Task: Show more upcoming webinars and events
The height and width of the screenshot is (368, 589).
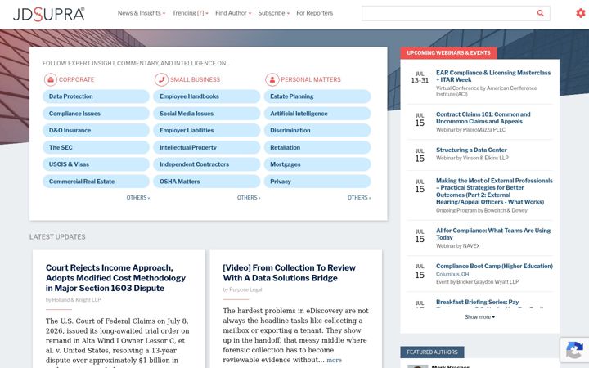Action: coord(479,317)
